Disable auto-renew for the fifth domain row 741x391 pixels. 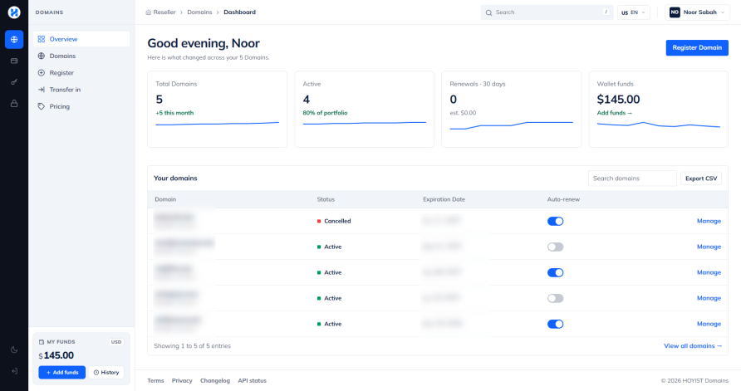point(555,324)
